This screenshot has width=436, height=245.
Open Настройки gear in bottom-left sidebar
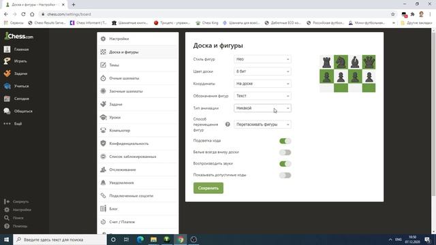point(7,210)
